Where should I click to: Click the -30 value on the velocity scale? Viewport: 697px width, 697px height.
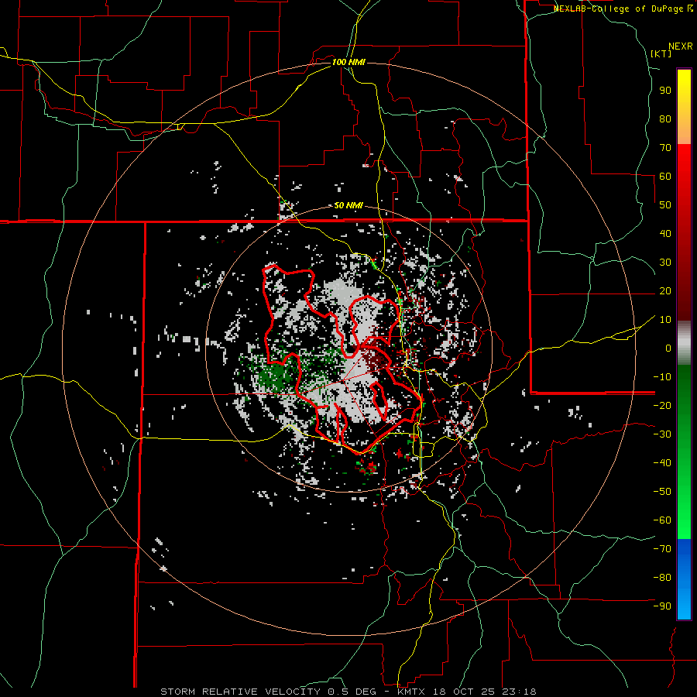(662, 434)
